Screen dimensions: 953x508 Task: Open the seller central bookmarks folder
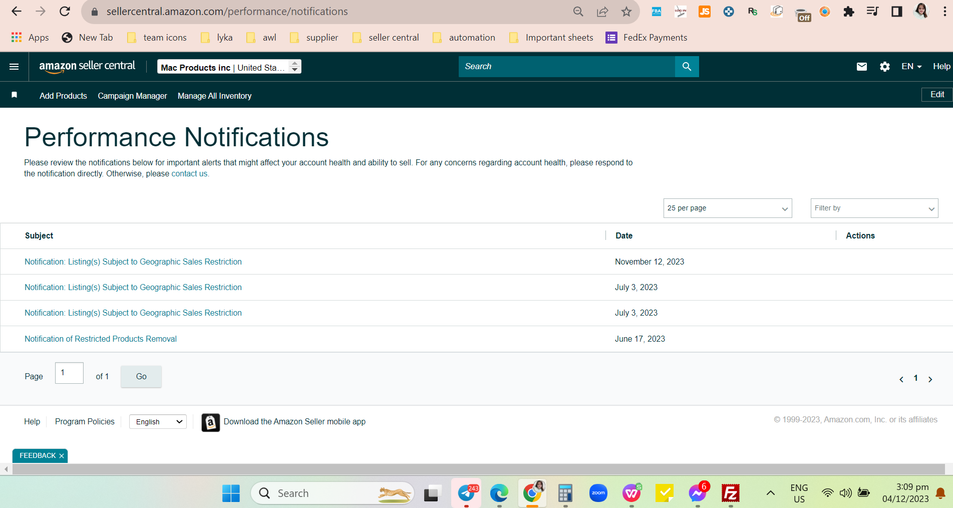pos(386,38)
